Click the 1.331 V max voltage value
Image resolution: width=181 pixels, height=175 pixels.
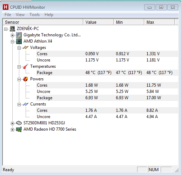(153, 54)
